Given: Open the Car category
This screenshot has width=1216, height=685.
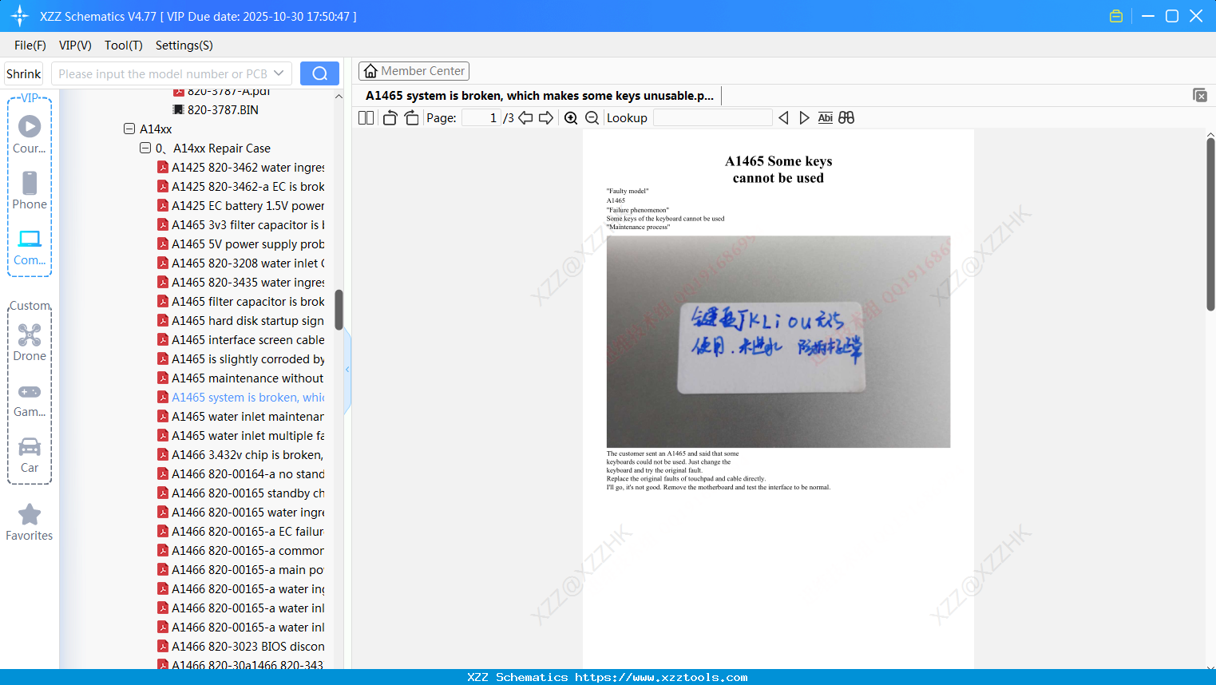Looking at the screenshot, I should 30,454.
